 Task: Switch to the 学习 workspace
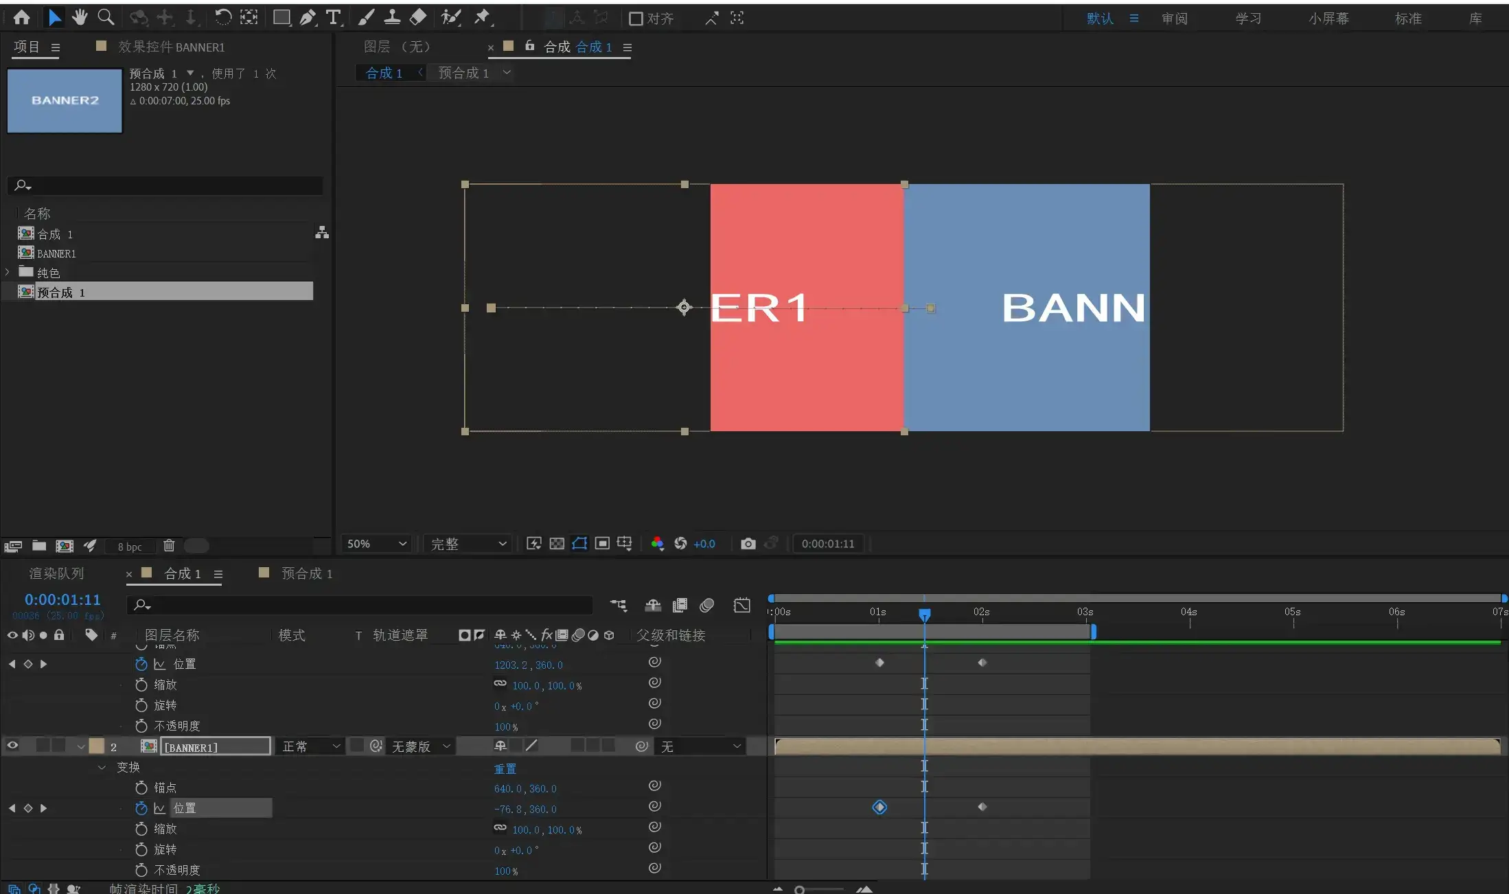pos(1249,19)
